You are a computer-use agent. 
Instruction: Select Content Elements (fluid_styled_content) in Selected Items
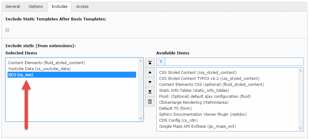47,63
